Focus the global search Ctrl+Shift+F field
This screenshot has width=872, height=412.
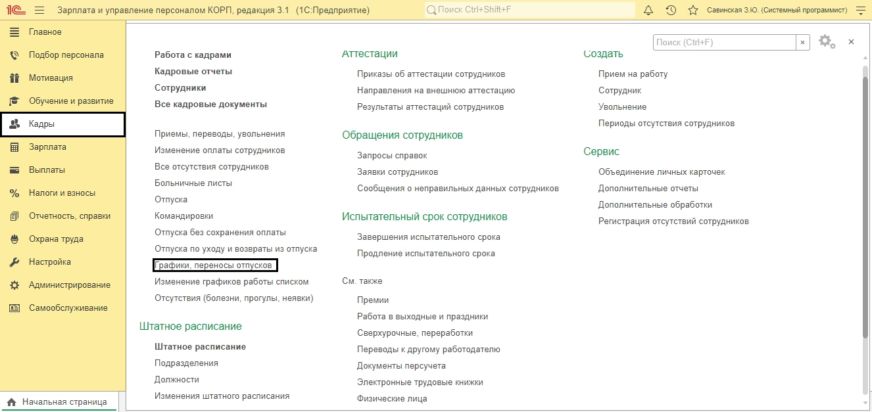click(529, 11)
